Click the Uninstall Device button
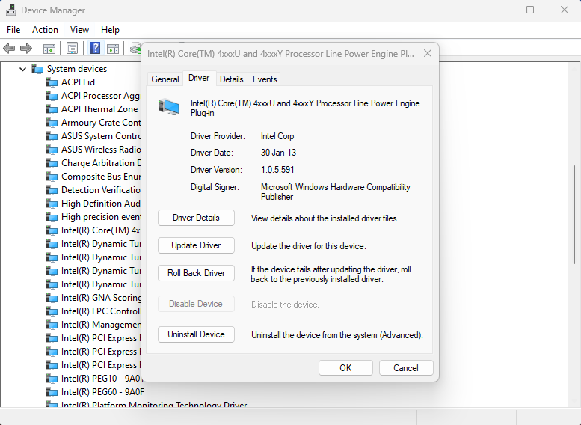The width and height of the screenshot is (581, 425). pos(196,334)
